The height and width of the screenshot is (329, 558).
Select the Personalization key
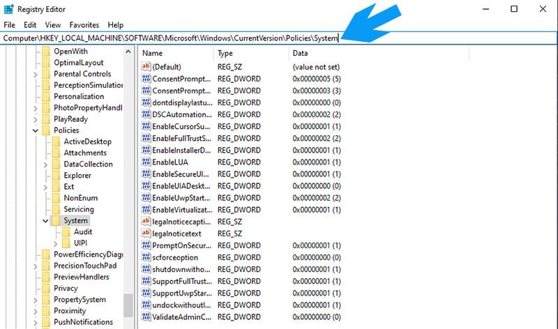pos(79,96)
